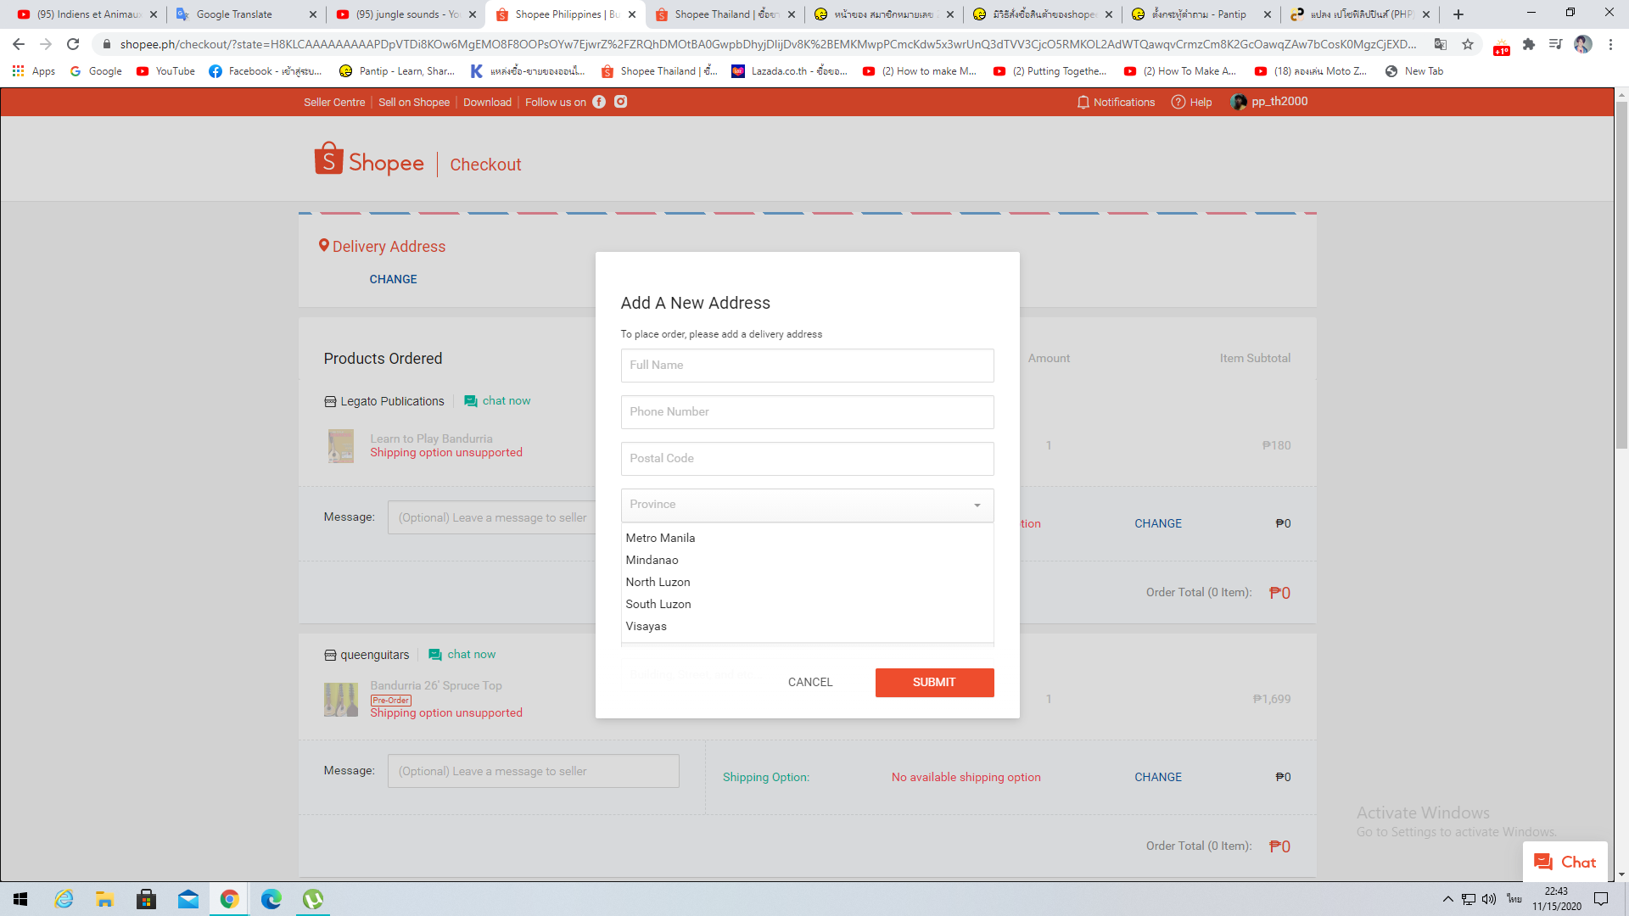Viewport: 1629px width, 916px height.
Task: Open Shopee Instagram page icon
Action: click(621, 102)
